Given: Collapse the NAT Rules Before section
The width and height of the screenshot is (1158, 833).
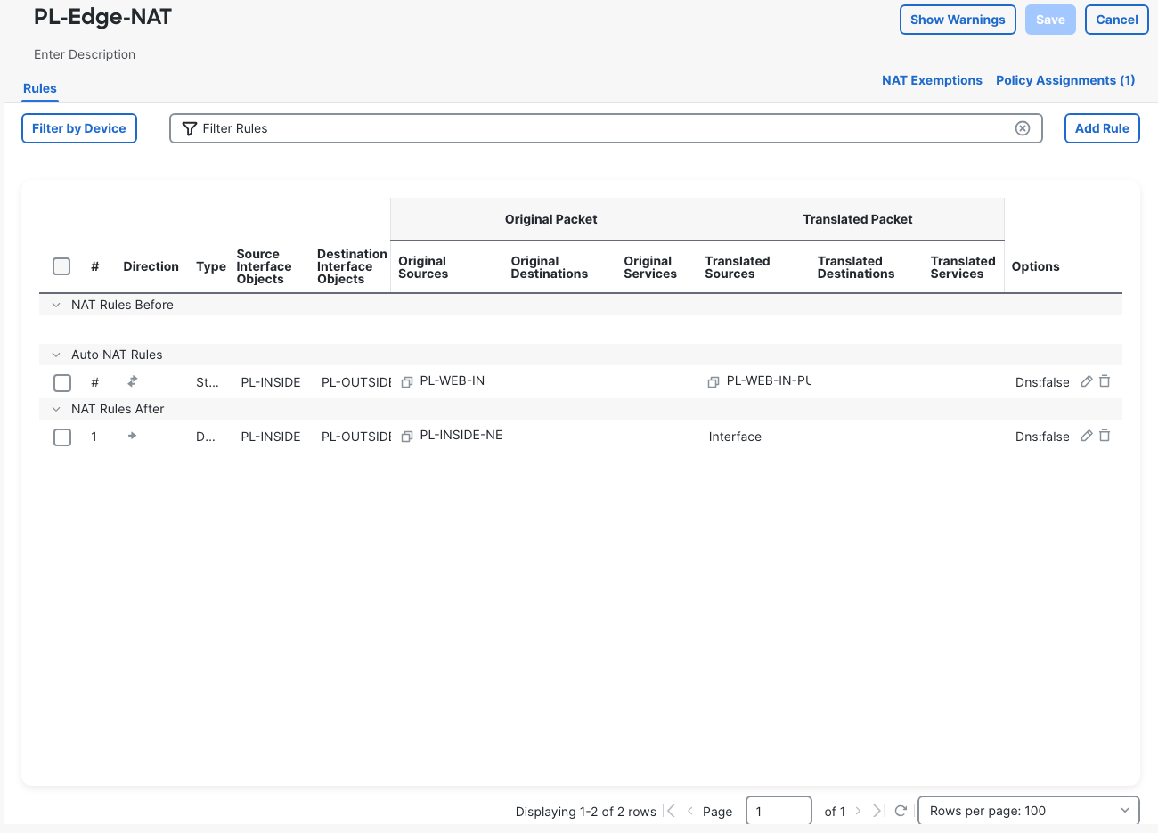Looking at the screenshot, I should (x=56, y=305).
